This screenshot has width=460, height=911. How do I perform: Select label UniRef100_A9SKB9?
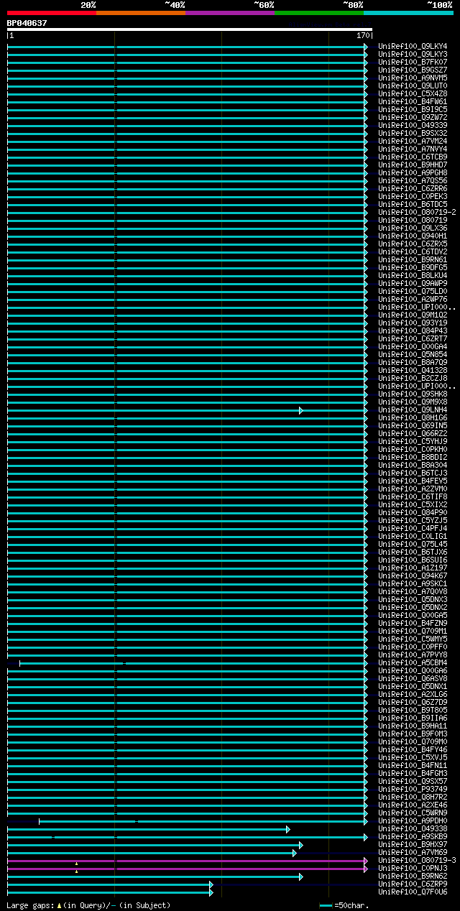[413, 837]
